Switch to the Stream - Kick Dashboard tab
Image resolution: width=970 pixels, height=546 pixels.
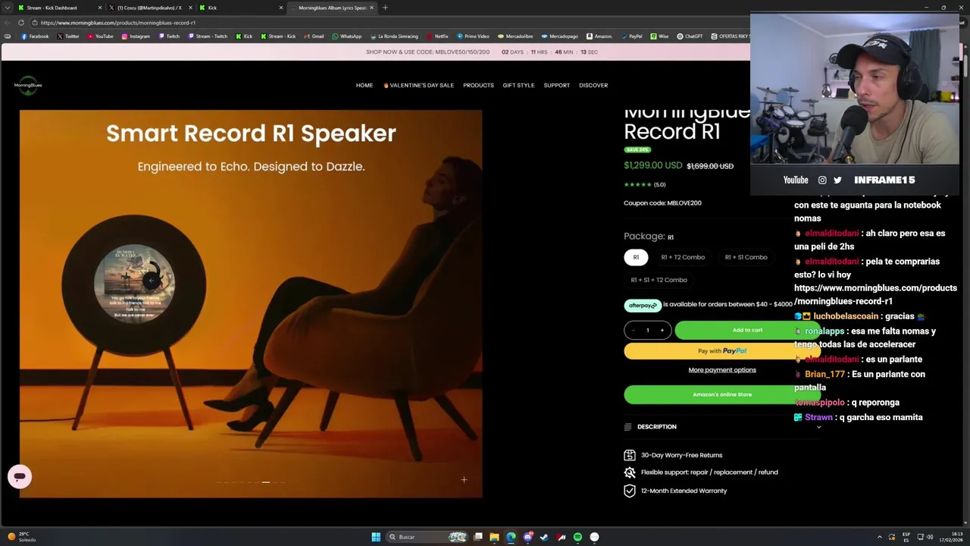[x=59, y=8]
